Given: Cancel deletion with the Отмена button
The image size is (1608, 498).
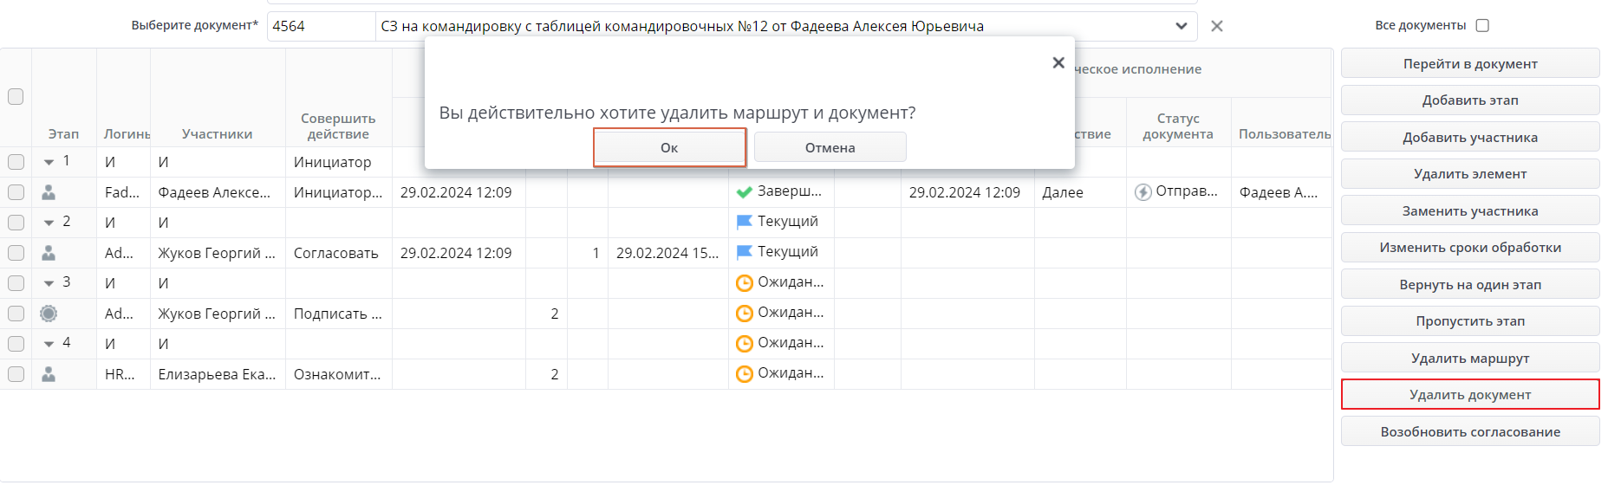Looking at the screenshot, I should tap(830, 147).
